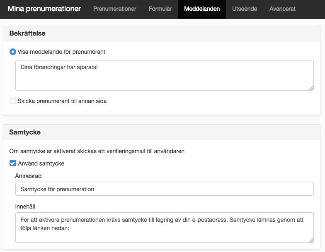Click the Mina prenumerationer brand title
Screen dimensions: 325x252
(x=44, y=9)
